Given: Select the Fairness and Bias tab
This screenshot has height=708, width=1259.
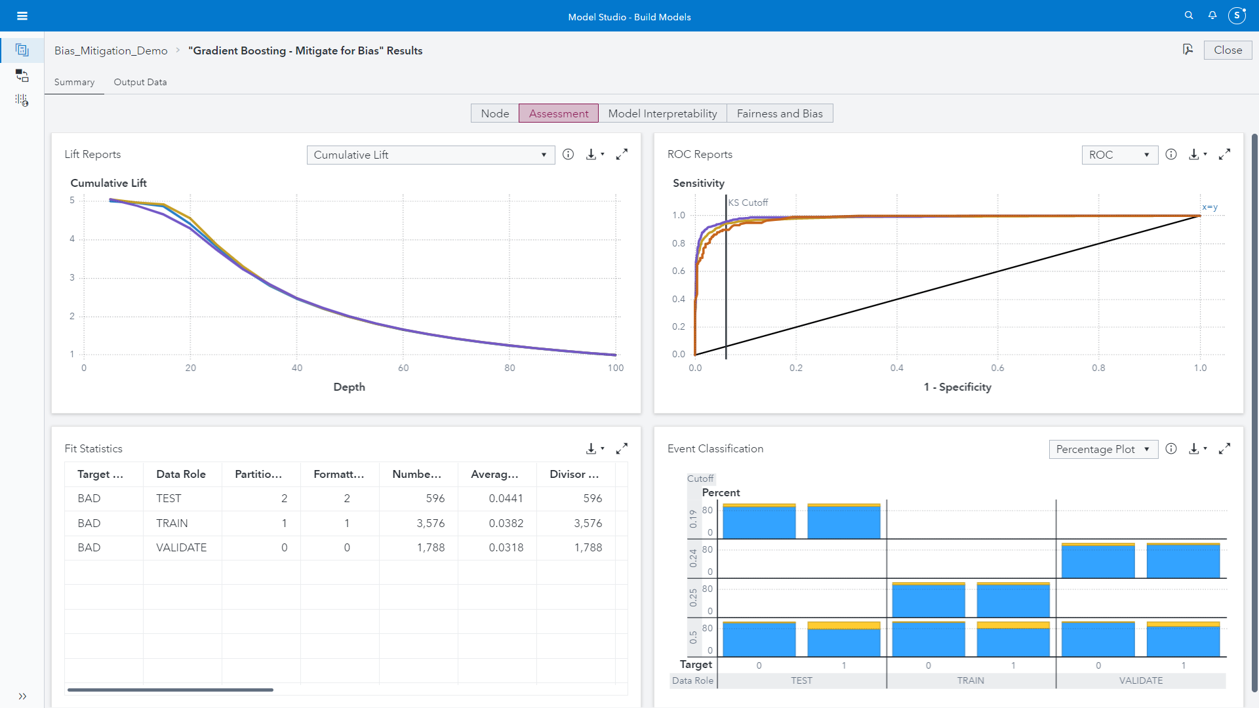Looking at the screenshot, I should (x=779, y=113).
